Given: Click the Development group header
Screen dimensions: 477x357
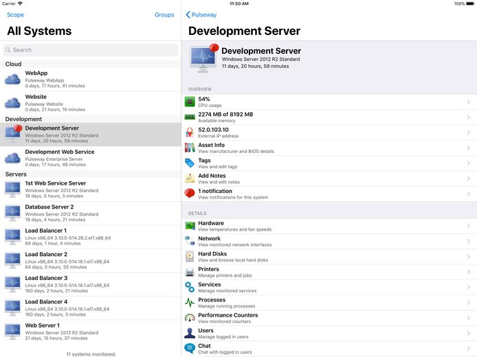Looking at the screenshot, I should (x=91, y=119).
